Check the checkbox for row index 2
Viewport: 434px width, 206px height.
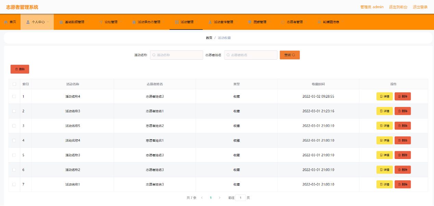(14, 111)
